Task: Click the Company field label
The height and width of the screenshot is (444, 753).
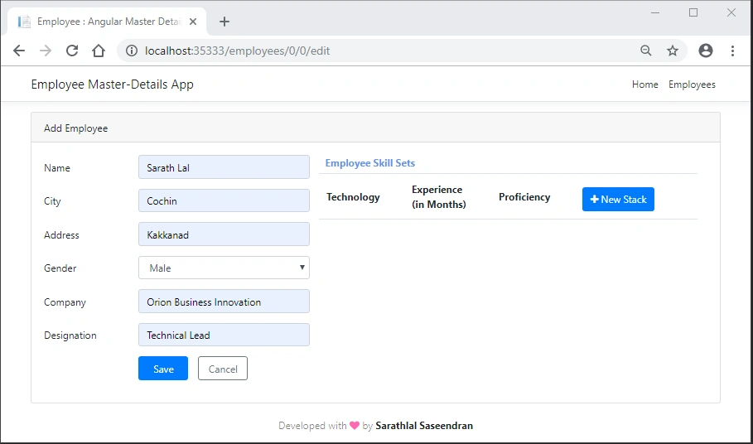Action: tap(65, 302)
